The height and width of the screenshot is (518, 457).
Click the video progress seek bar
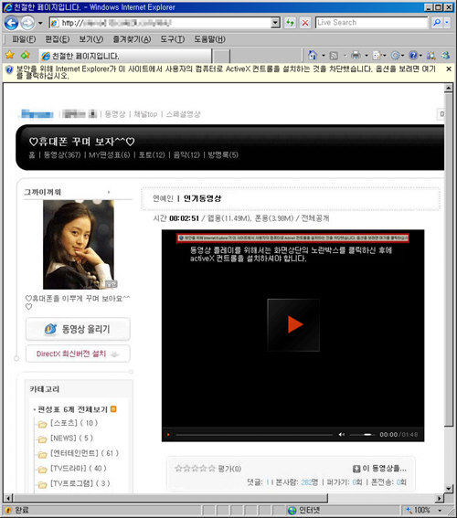click(x=254, y=435)
